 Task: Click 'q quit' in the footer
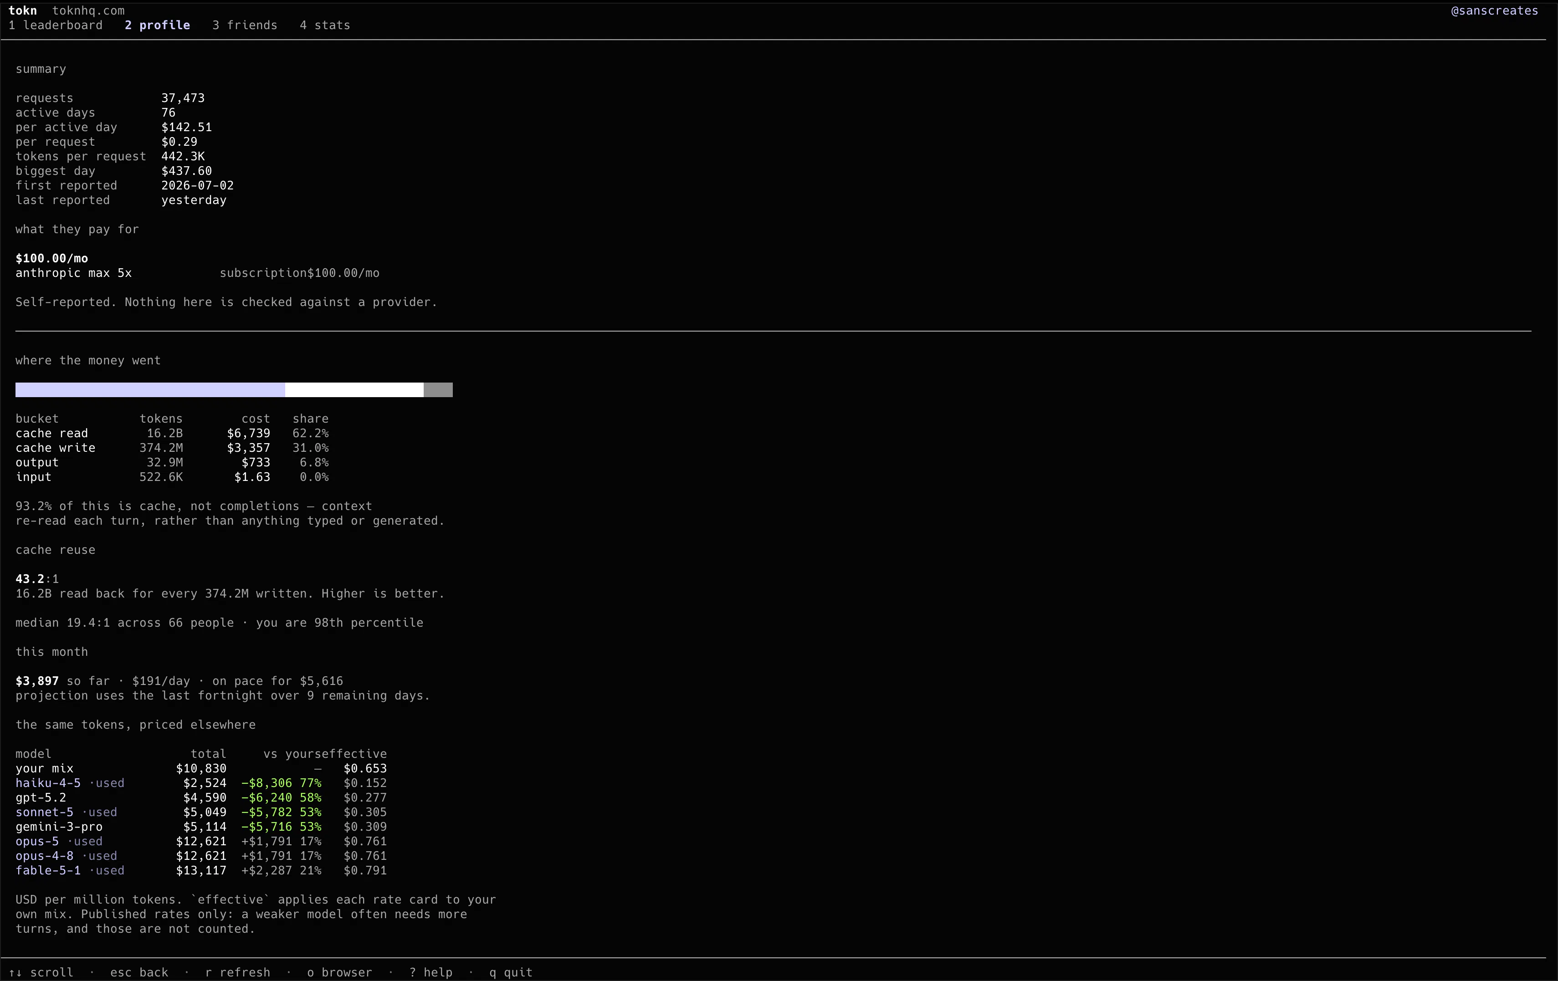(511, 972)
